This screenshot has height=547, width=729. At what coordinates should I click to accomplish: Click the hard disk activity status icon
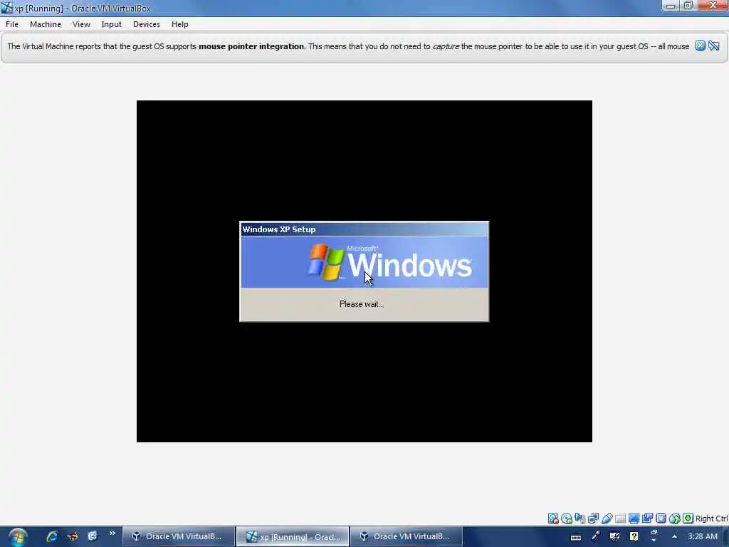click(x=552, y=519)
